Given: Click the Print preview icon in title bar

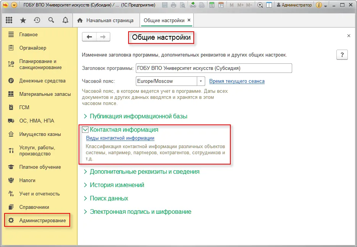Looking at the screenshot, I should pos(182,5).
